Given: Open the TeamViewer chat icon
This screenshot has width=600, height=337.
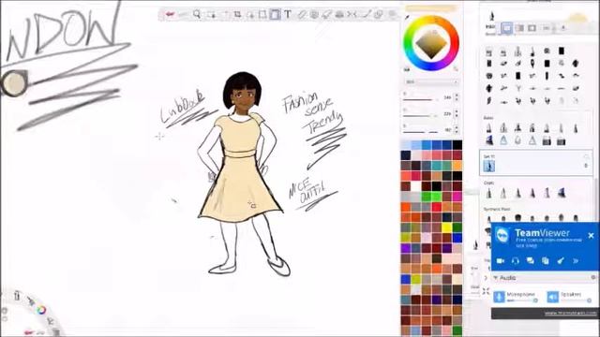Looking at the screenshot, I should point(531,261).
